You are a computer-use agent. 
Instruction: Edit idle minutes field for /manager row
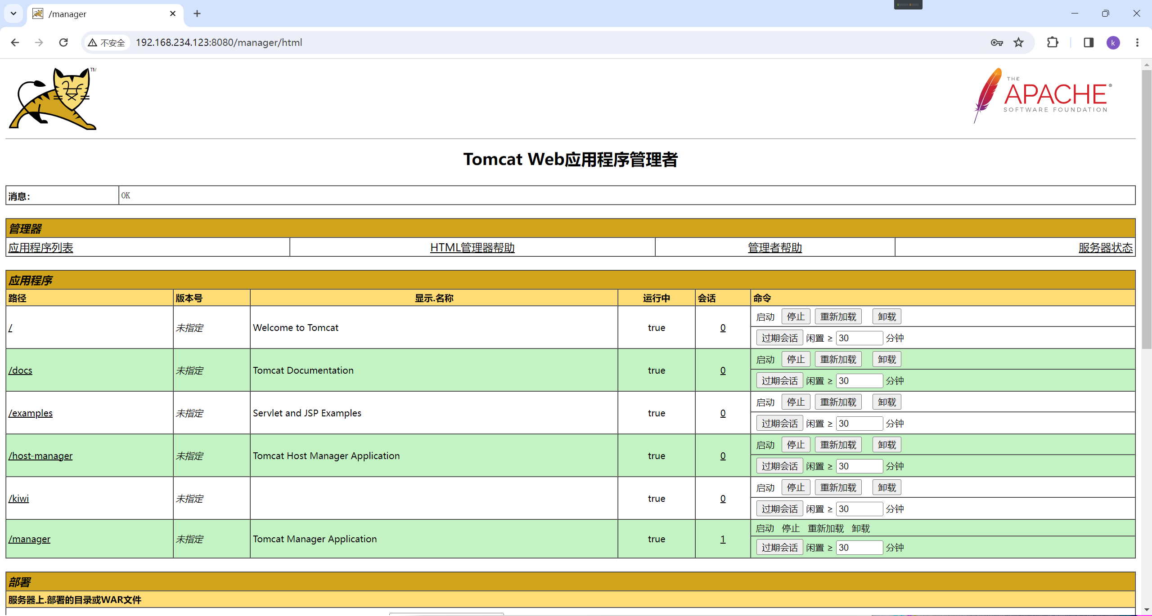coord(859,548)
